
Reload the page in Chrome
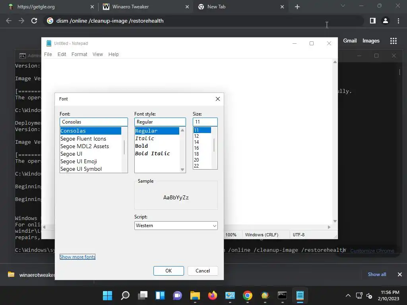tap(34, 21)
